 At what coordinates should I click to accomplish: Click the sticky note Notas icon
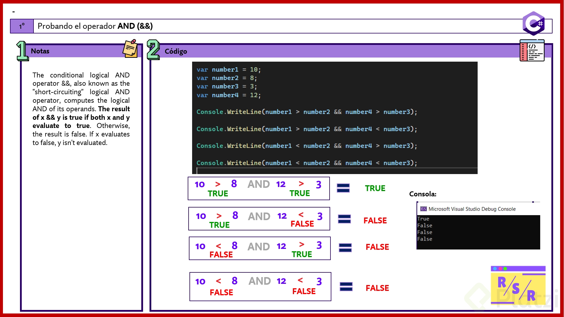click(130, 48)
